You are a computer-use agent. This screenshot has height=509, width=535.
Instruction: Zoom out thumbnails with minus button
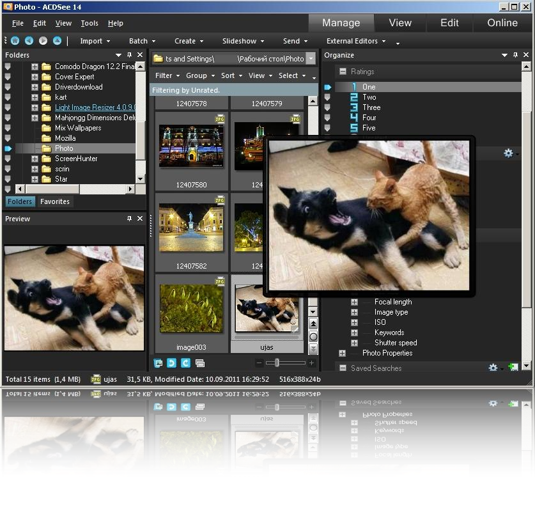point(260,363)
